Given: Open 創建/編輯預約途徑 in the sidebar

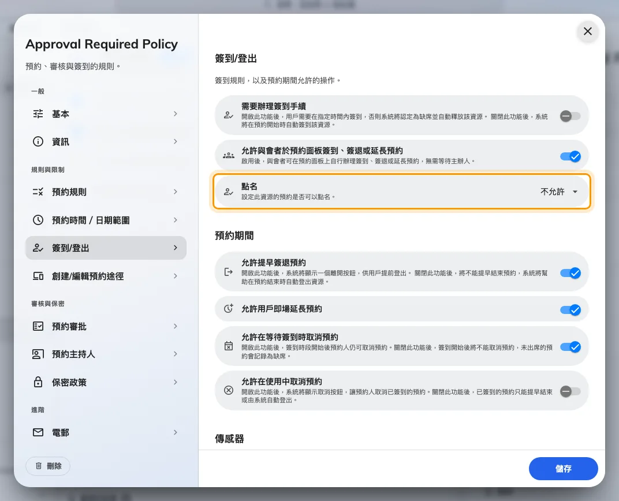Looking at the screenshot, I should pyautogui.click(x=106, y=276).
